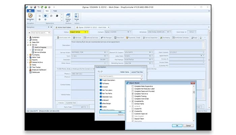Screen dimensions: 236x135
Task: Click the Purchasing icon in navigation tree
Action: pos(30,55)
